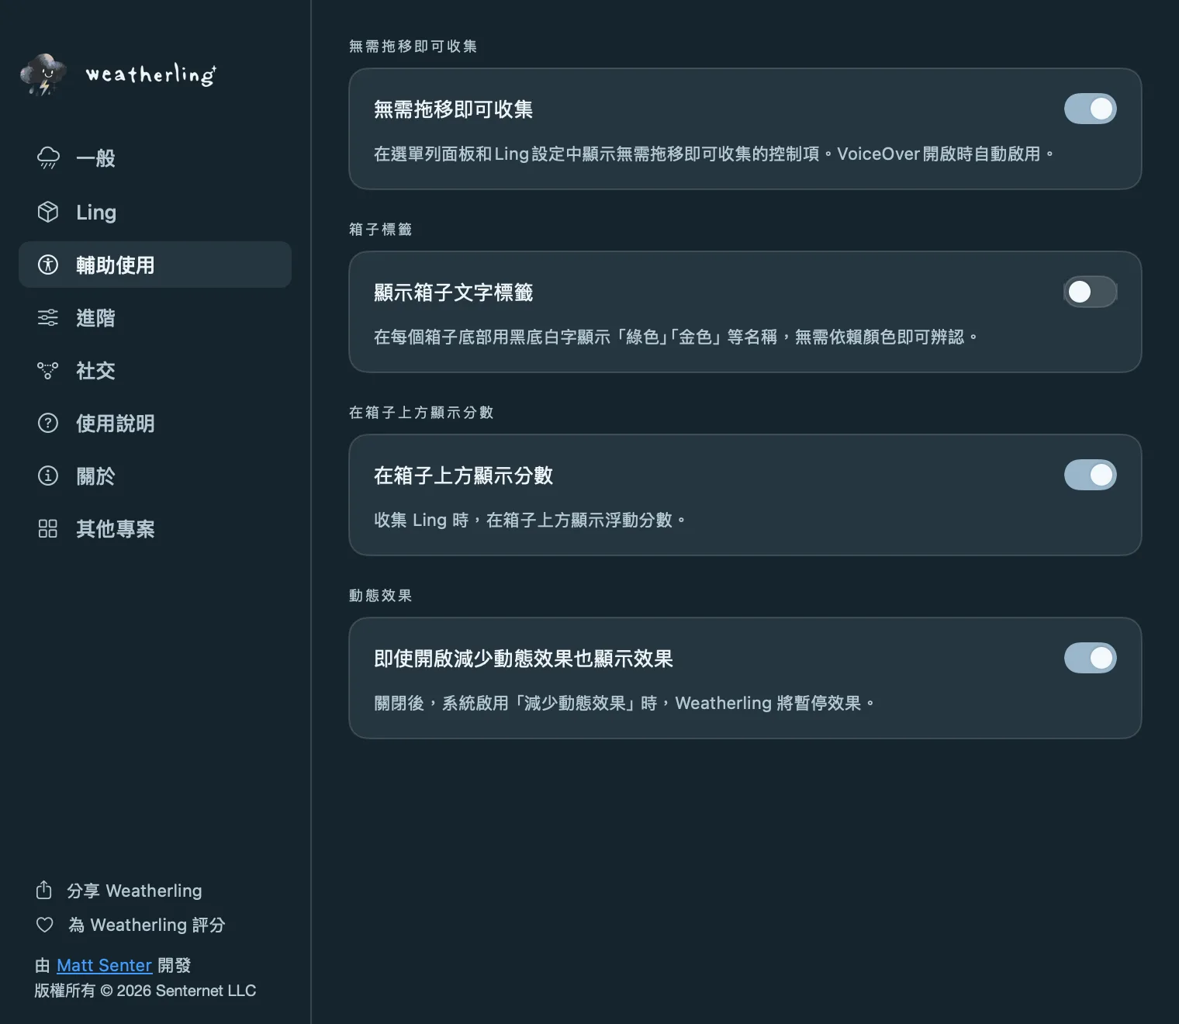Click the 在箱子上方顯示分數 small section header
The width and height of the screenshot is (1179, 1024).
(x=421, y=412)
